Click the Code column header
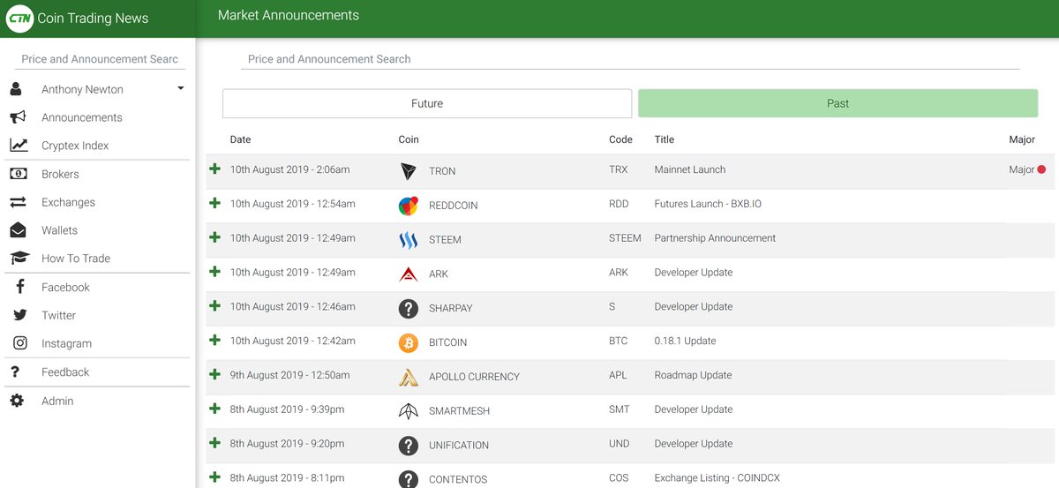Viewport: 1059px width, 488px height. tap(620, 139)
